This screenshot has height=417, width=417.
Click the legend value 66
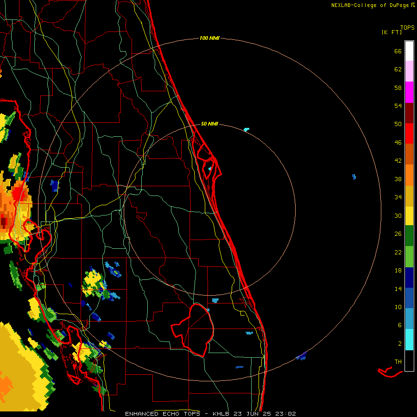pos(398,51)
